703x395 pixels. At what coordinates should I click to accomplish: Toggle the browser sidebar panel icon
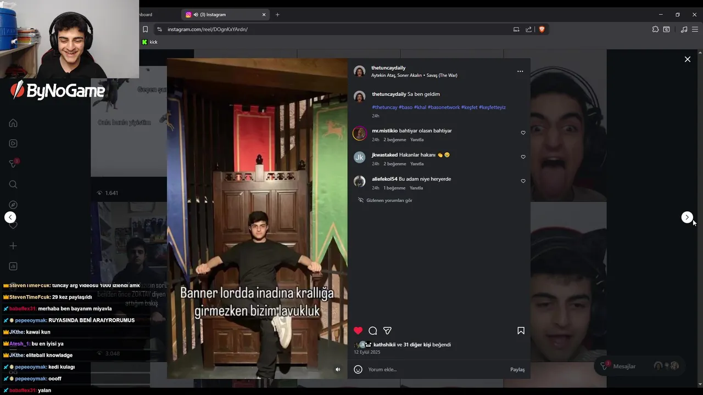coord(666,29)
